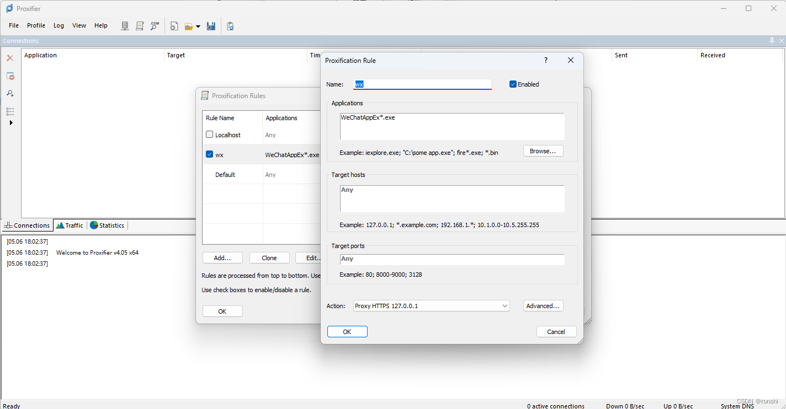Uncheck the wx rule checkbox
This screenshot has width=786, height=409.
tap(210, 154)
